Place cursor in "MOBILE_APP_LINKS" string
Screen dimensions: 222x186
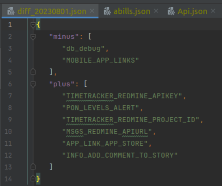(x=100, y=60)
